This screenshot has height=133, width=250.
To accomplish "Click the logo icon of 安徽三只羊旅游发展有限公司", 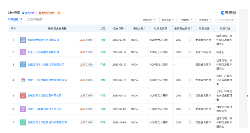I will pyautogui.click(x=23, y=96).
